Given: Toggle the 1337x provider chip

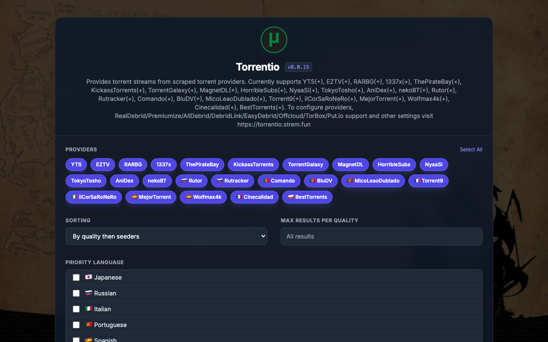Looking at the screenshot, I should [164, 165].
